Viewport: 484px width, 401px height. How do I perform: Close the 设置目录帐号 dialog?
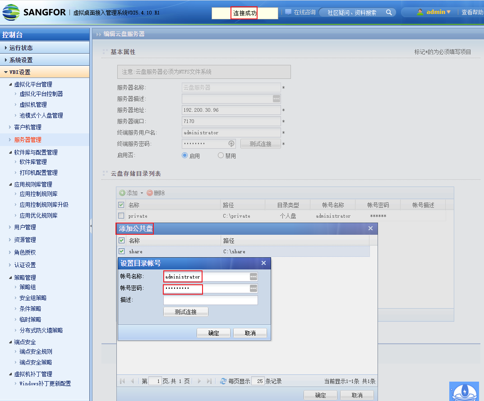coord(263,263)
